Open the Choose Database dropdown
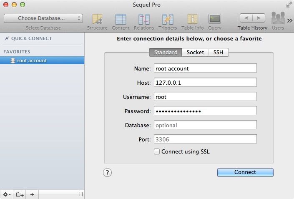Viewport: 294px width, 199px height. coord(43,18)
